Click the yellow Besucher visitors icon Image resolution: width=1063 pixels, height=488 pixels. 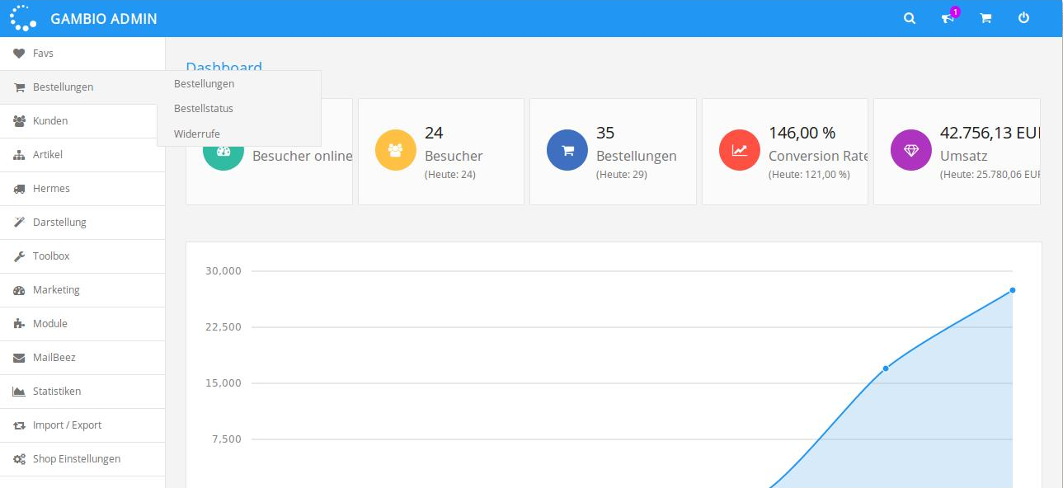point(396,151)
